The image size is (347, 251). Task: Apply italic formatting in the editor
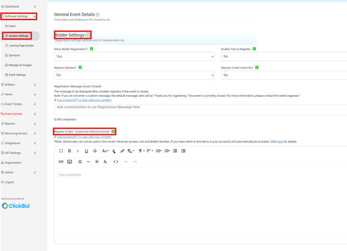[78, 151]
